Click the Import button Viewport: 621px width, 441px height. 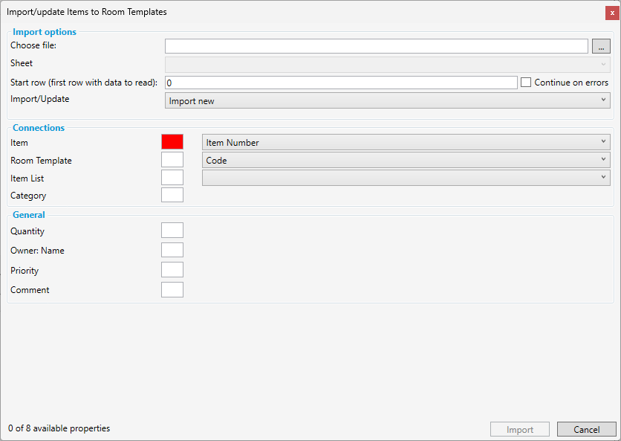click(519, 430)
